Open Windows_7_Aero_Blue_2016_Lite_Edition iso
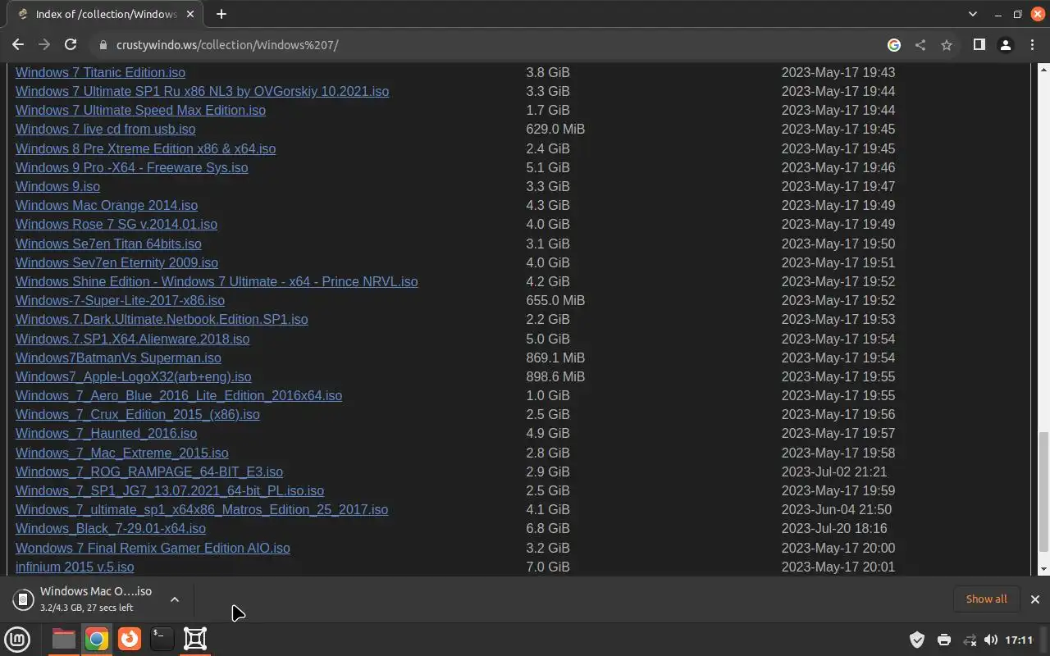Viewport: 1050px width, 656px height. [179, 395]
